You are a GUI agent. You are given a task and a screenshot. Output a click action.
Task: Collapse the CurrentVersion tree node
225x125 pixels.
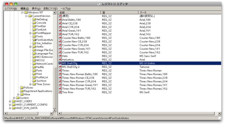(26, 16)
